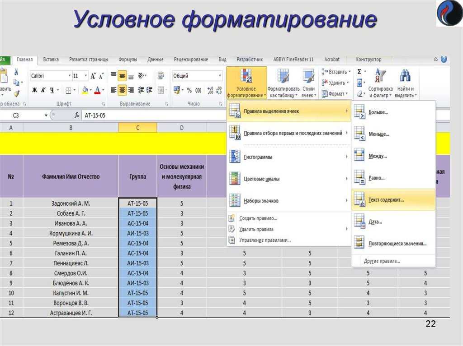Open Наборы значков submenu
Viewport: 463px width, 346px height.
tap(289, 201)
